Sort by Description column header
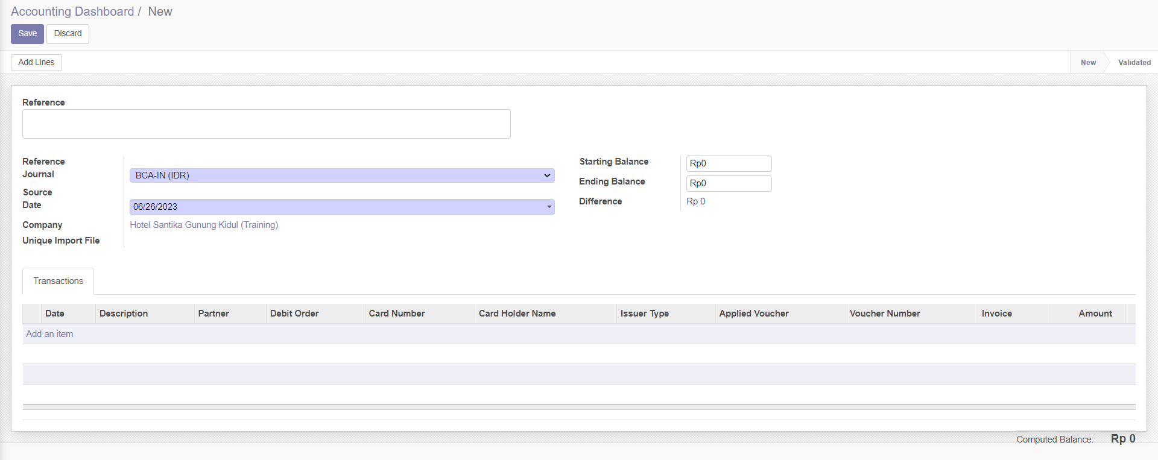Image resolution: width=1158 pixels, height=460 pixels. [145, 313]
